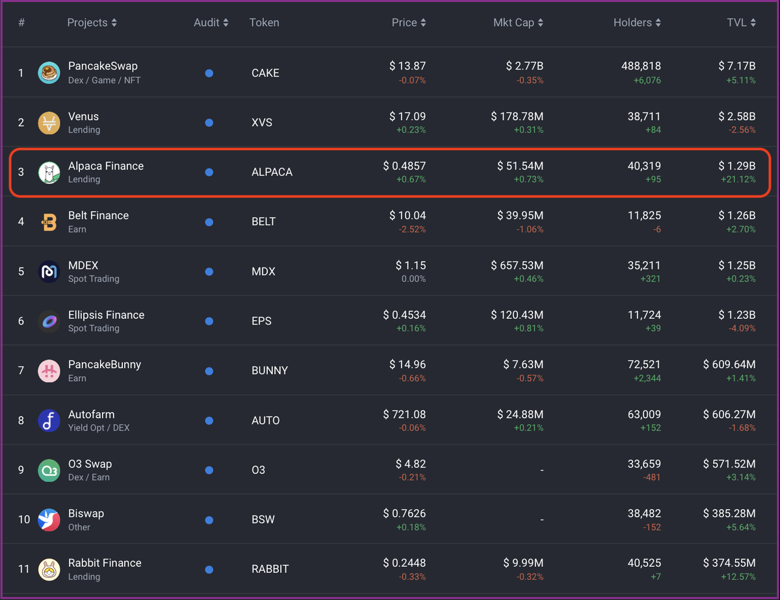Viewport: 780px width, 600px height.
Task: Click the Biswap bird logo
Action: coord(49,519)
